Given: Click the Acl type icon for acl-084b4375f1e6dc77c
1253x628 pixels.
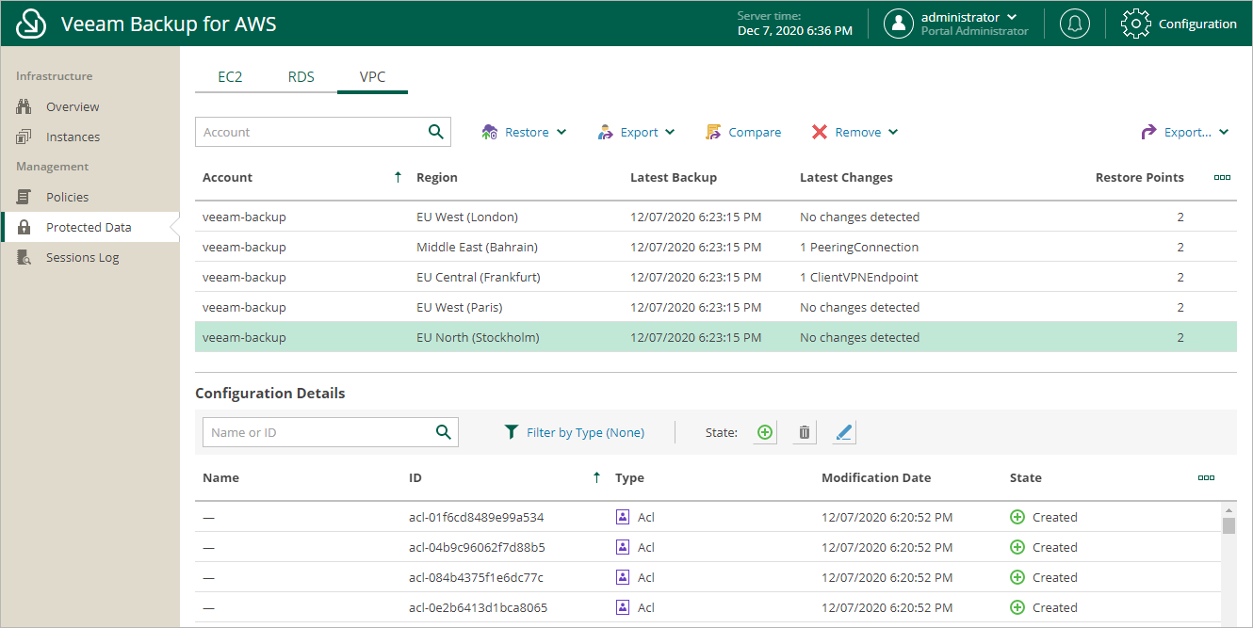Looking at the screenshot, I should (622, 577).
